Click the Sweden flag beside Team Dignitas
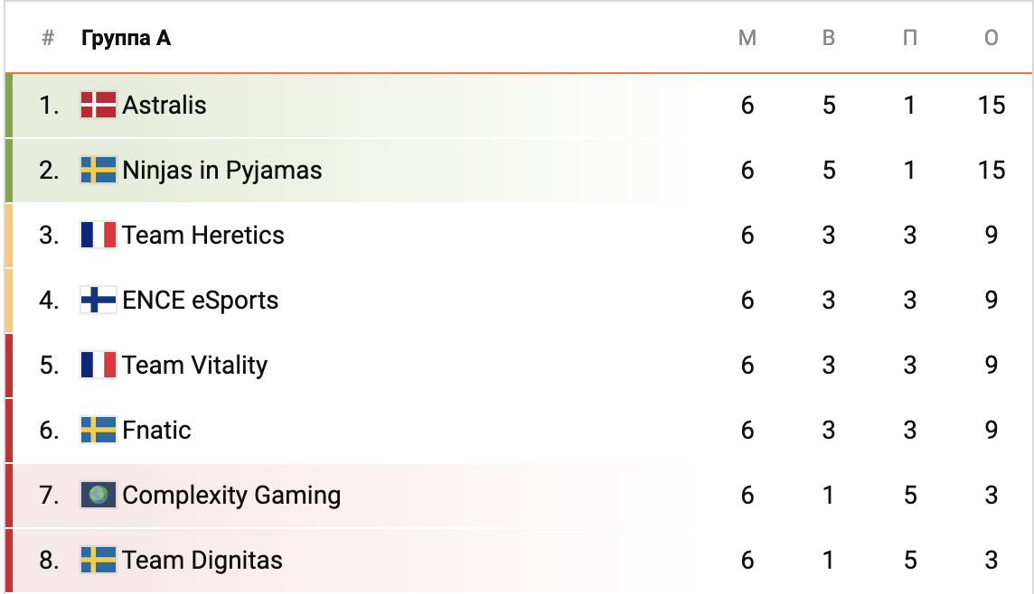The image size is (1034, 594). pos(99,561)
